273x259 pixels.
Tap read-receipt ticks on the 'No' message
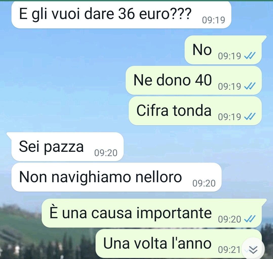pos(250,56)
